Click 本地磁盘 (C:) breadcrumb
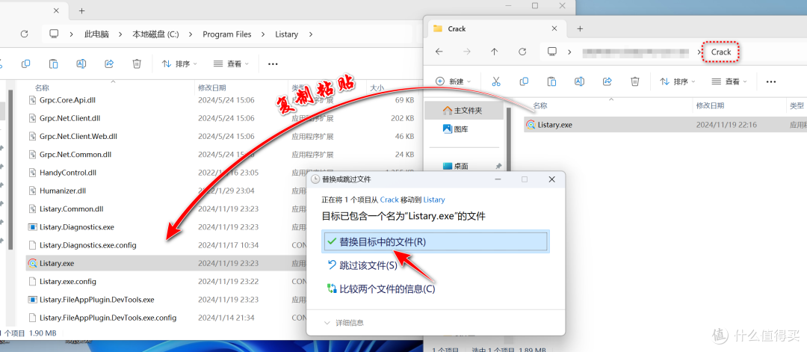Screen dimensions: 807x352 155,34
